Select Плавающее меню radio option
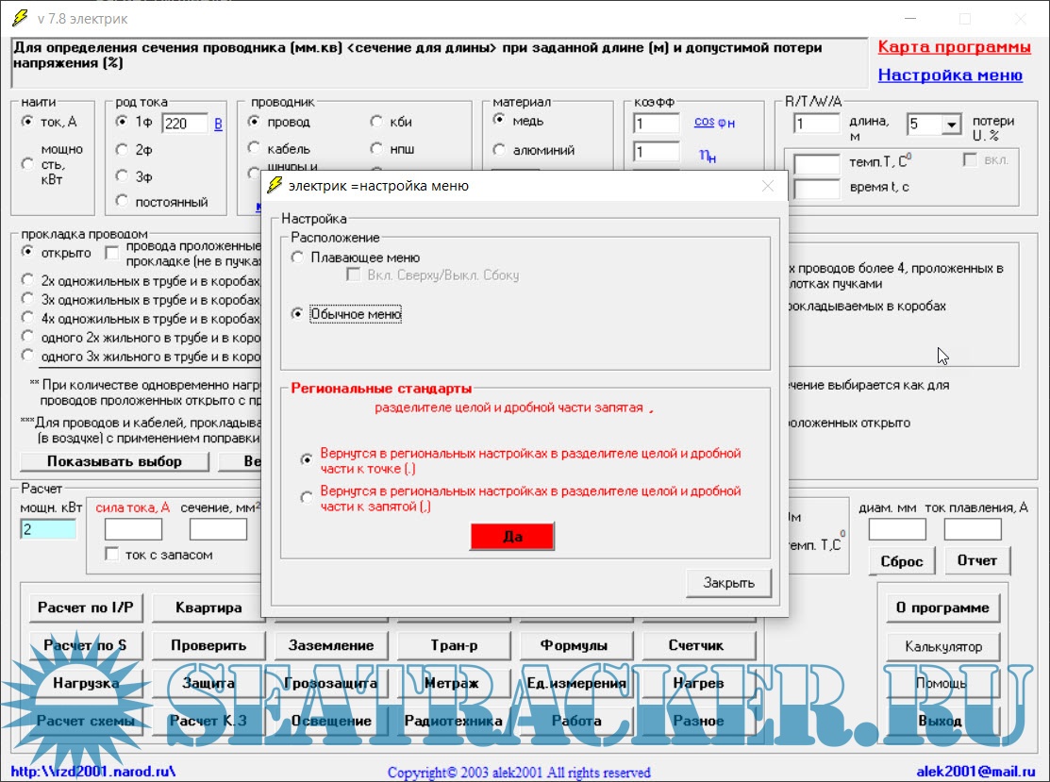The image size is (1050, 782). tap(298, 258)
